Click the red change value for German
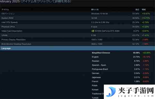 146,73
